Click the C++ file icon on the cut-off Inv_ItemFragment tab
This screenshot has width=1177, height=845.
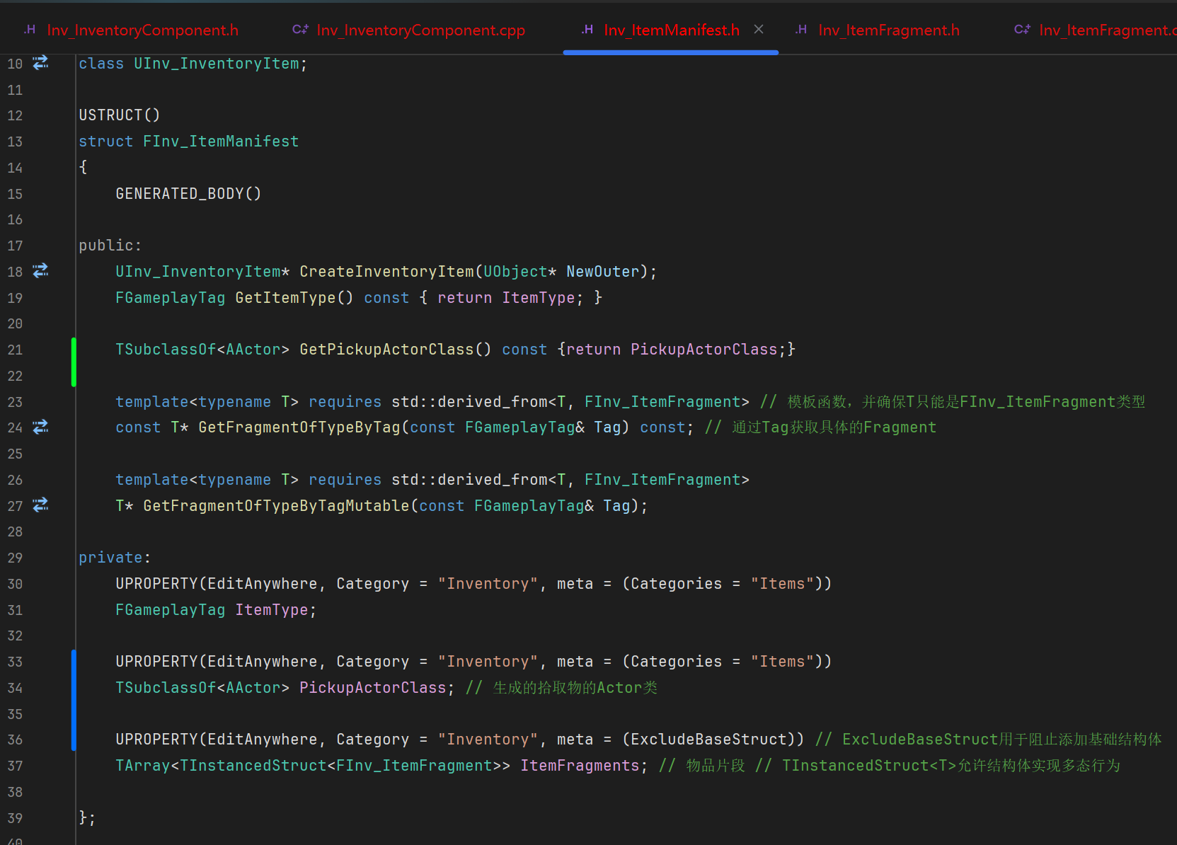pyautogui.click(x=1022, y=30)
